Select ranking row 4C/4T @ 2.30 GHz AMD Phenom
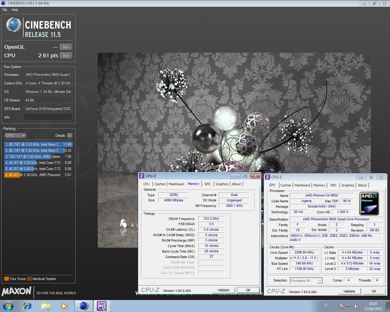This screenshot has height=312, width=390. (x=38, y=175)
